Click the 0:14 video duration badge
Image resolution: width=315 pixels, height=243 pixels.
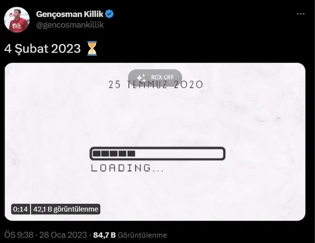20,209
